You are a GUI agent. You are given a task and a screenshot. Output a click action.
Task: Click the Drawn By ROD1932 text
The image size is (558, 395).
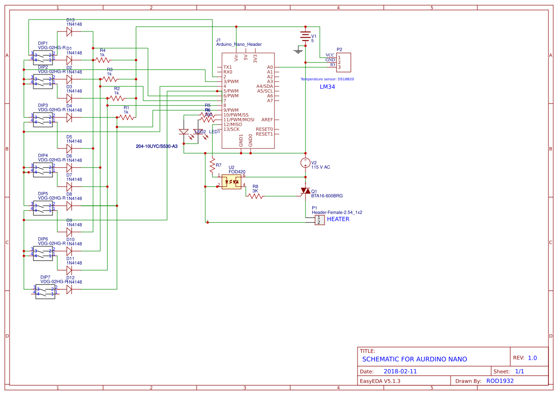pyautogui.click(x=500, y=381)
